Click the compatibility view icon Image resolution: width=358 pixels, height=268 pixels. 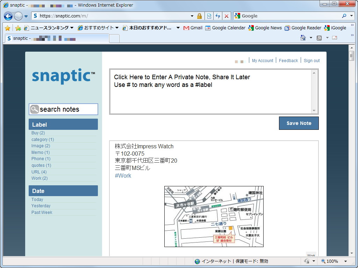[x=209, y=16]
